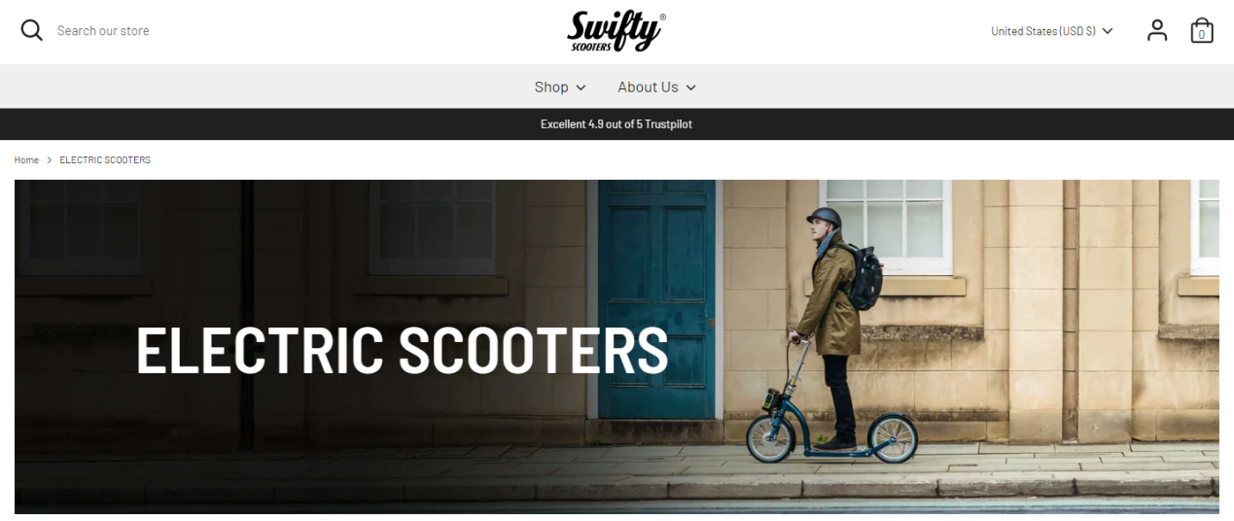
Task: Click the cart item count badge
Action: coord(1202,35)
